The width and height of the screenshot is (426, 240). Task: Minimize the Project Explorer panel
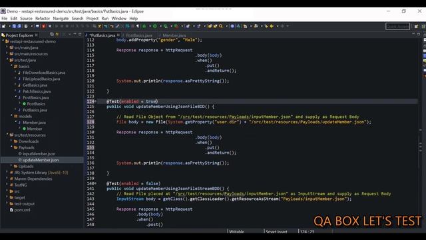(x=75, y=34)
